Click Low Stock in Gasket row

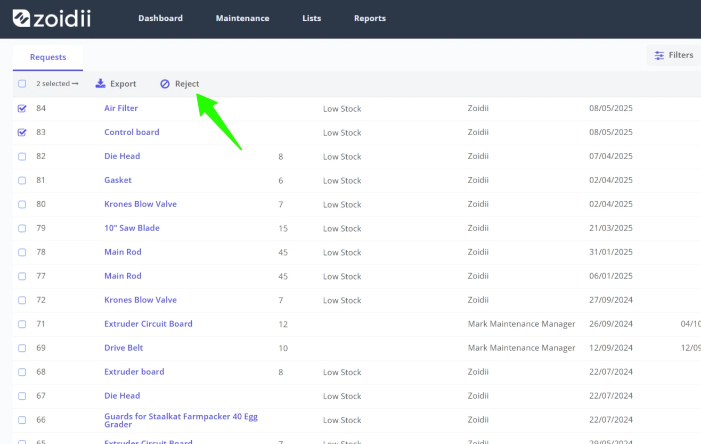342,180
